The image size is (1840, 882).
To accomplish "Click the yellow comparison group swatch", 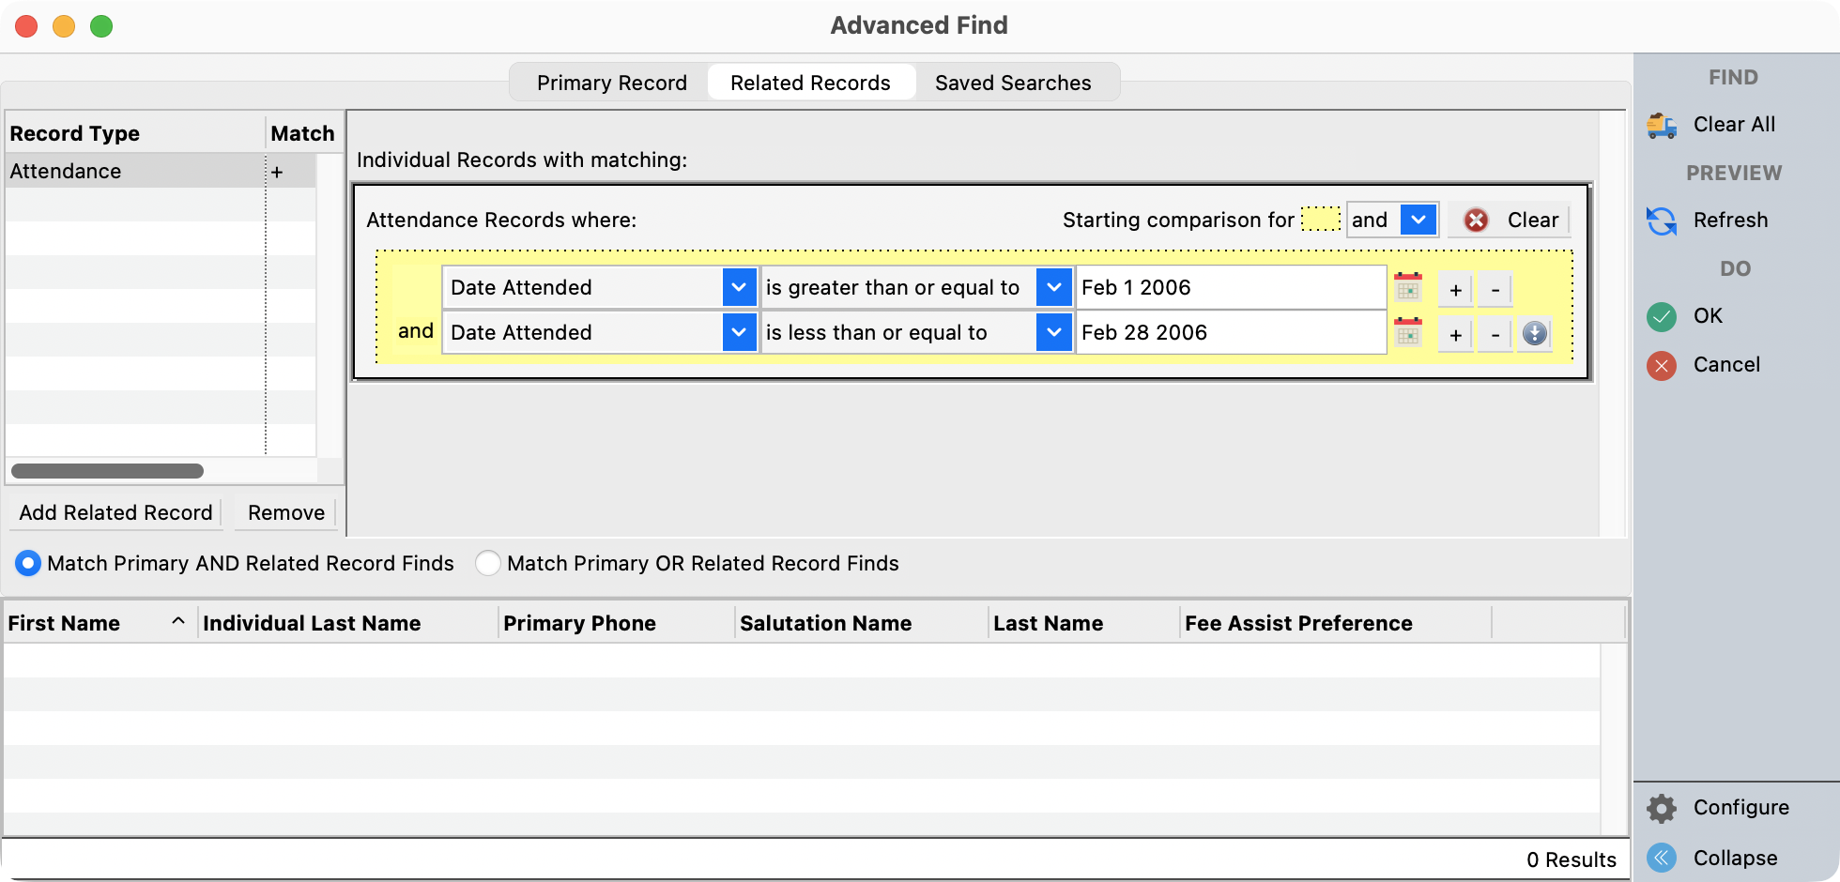I will click(x=1320, y=220).
